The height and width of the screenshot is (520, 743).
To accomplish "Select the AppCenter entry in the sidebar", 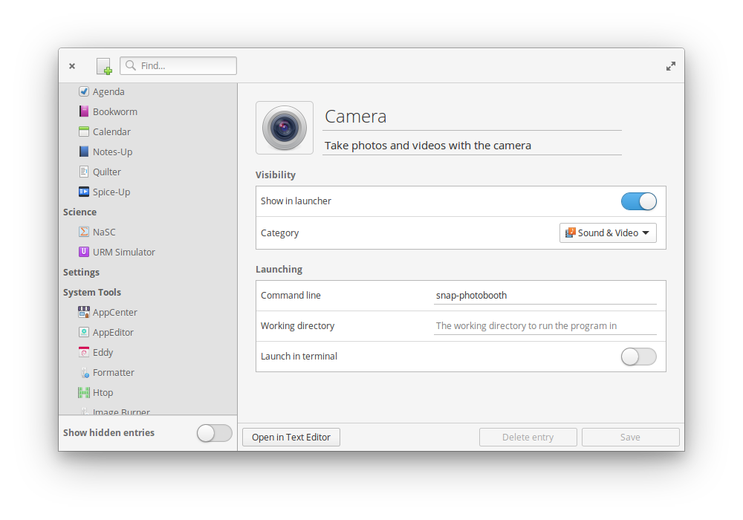I will click(x=148, y=312).
